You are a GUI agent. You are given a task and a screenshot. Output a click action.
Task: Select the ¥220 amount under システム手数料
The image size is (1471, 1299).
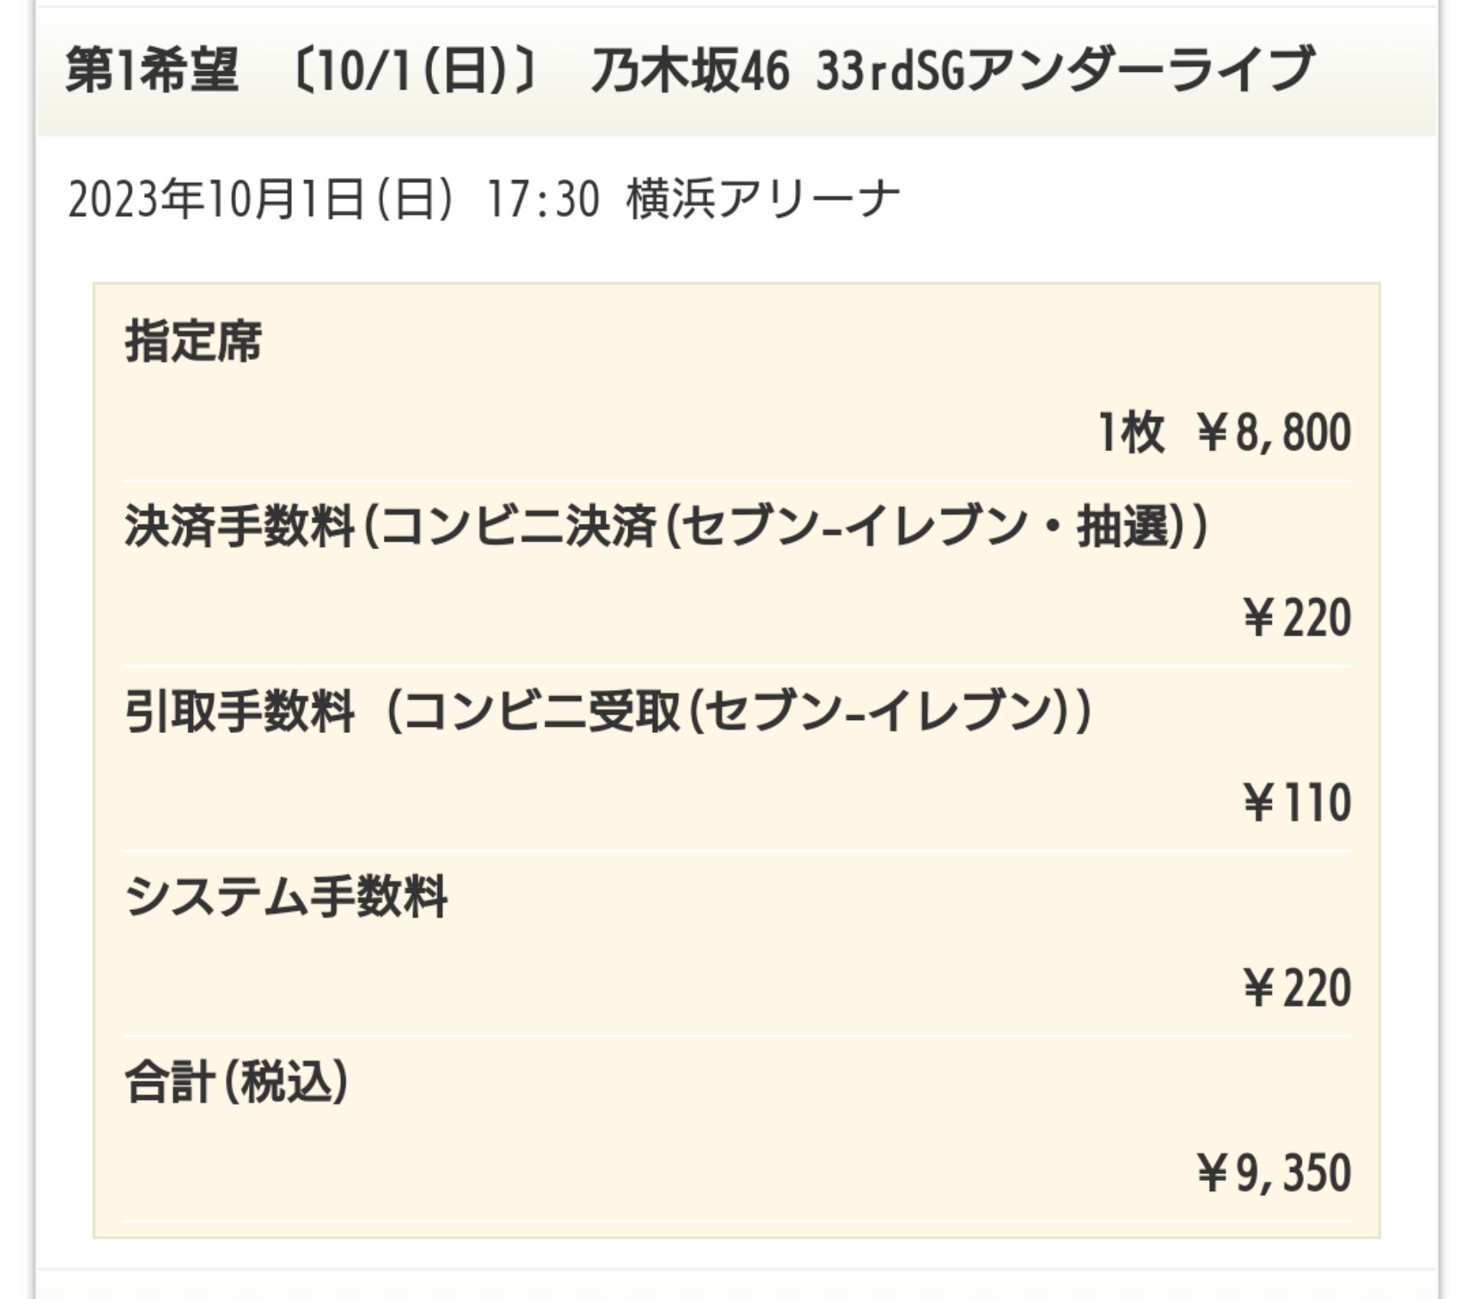[1296, 988]
